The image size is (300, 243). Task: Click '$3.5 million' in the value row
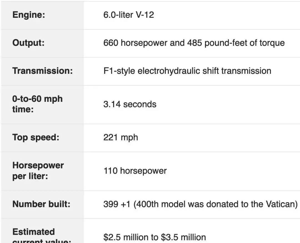(x=183, y=237)
